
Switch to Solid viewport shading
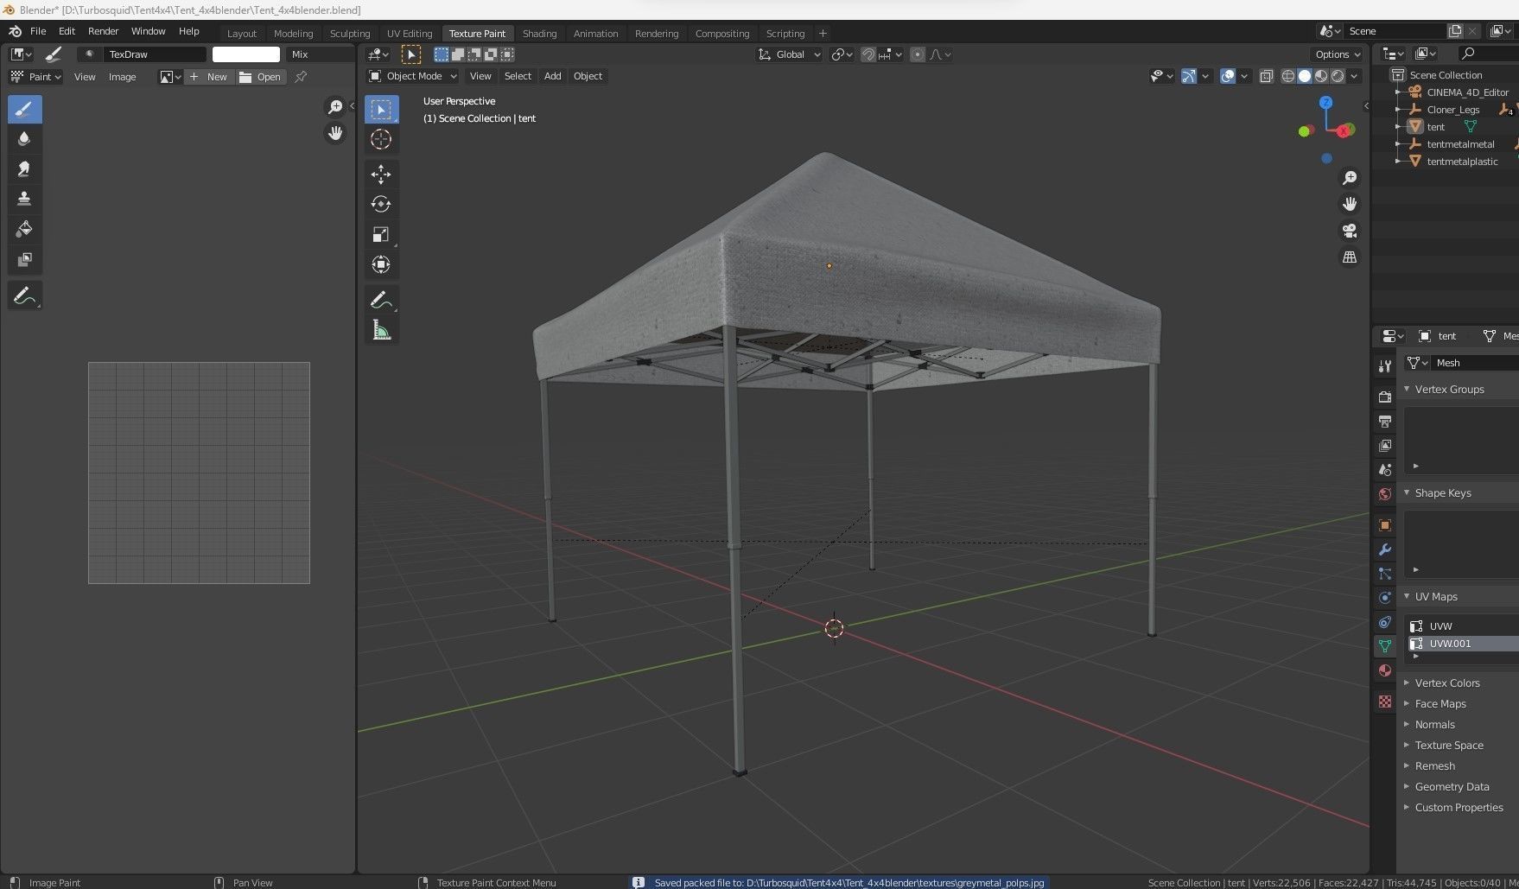pyautogui.click(x=1305, y=76)
